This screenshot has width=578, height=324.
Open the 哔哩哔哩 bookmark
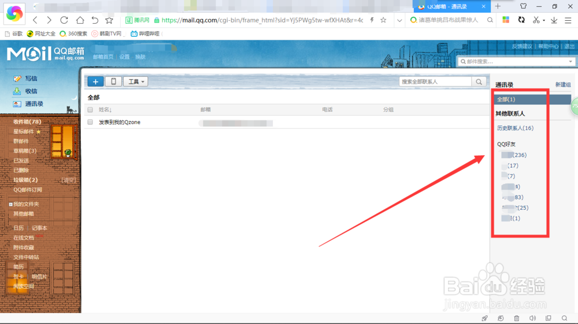tap(145, 33)
